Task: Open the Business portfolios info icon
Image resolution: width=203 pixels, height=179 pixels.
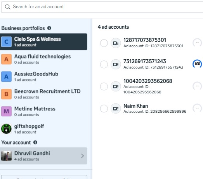Action: [x=49, y=28]
